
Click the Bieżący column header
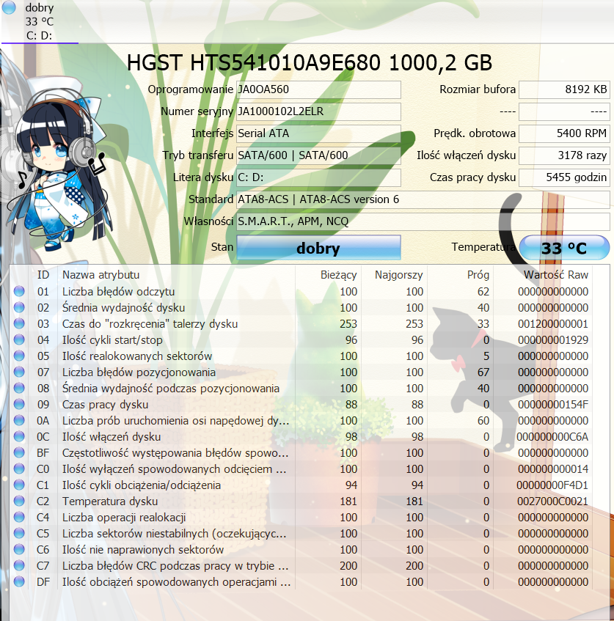click(328, 275)
